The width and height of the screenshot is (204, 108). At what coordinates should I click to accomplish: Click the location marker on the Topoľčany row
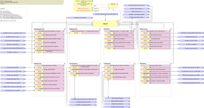pos(170,46)
